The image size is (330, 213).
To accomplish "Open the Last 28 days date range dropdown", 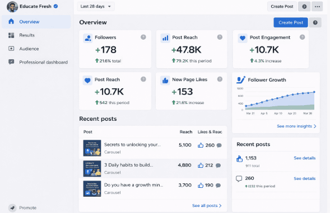I will coord(96,6).
